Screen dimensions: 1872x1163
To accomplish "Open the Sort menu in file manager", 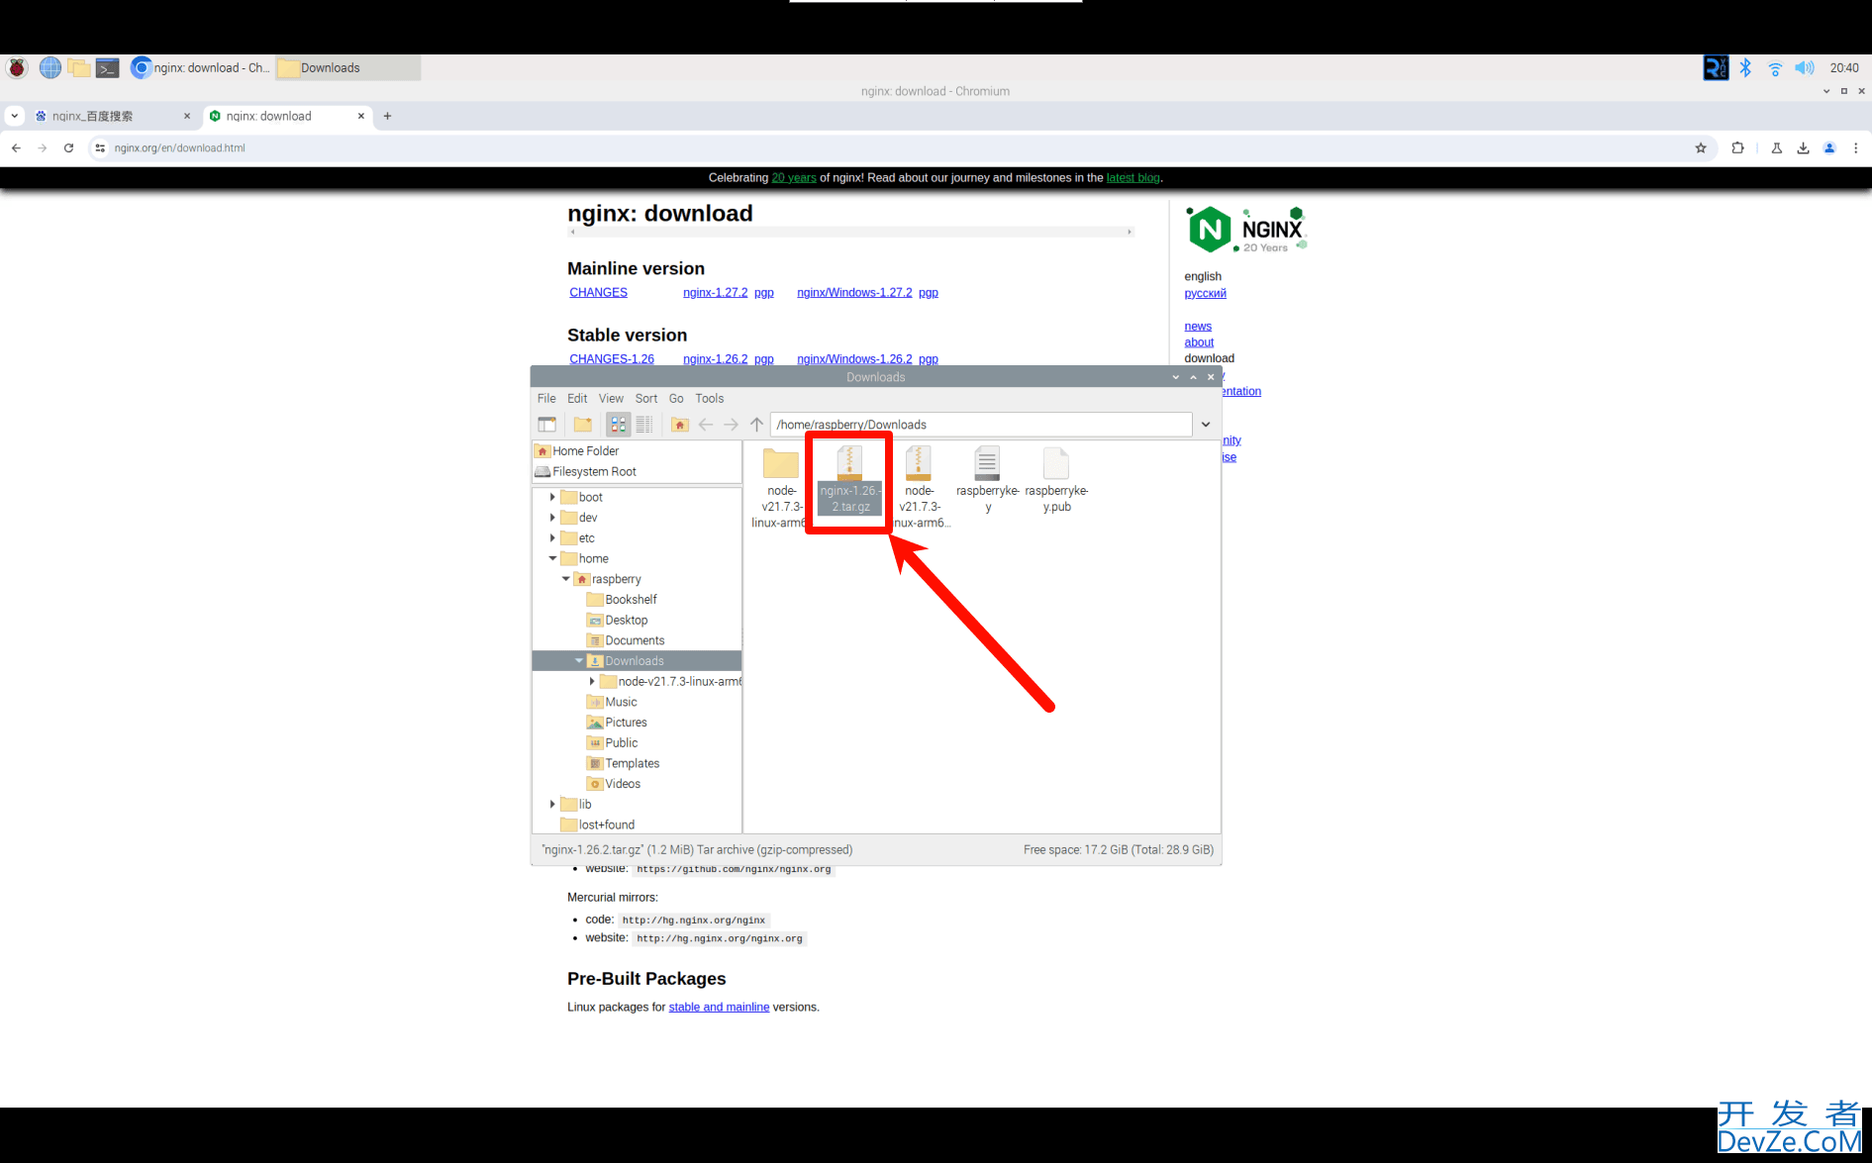I will [x=646, y=398].
